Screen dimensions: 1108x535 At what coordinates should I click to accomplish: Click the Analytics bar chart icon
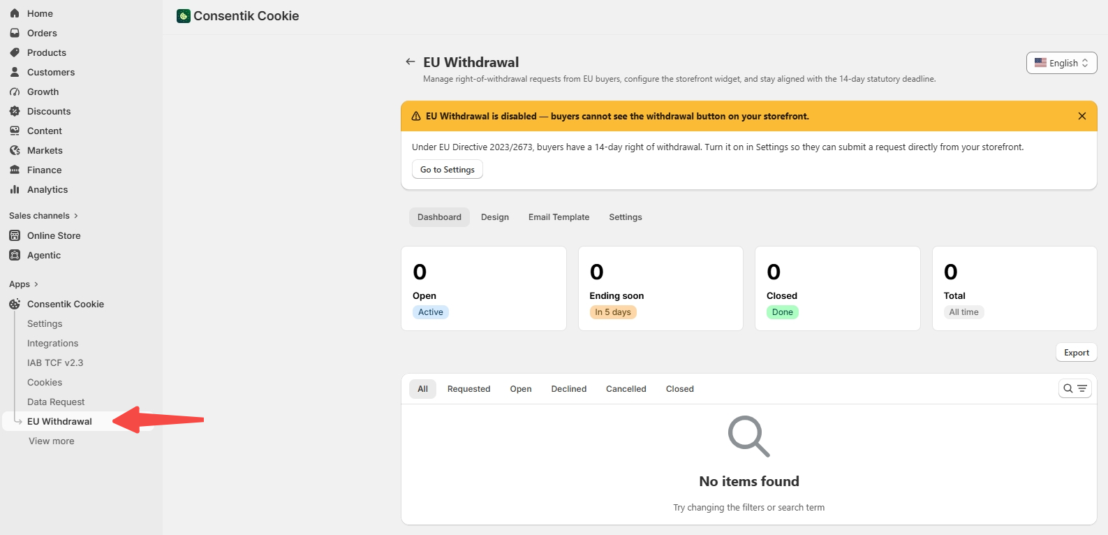pos(15,189)
